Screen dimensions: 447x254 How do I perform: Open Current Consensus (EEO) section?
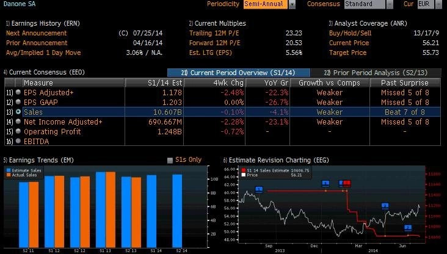44,73
